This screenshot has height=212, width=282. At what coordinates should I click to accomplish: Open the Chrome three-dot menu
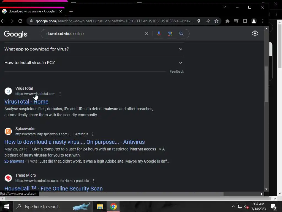tap(263, 21)
